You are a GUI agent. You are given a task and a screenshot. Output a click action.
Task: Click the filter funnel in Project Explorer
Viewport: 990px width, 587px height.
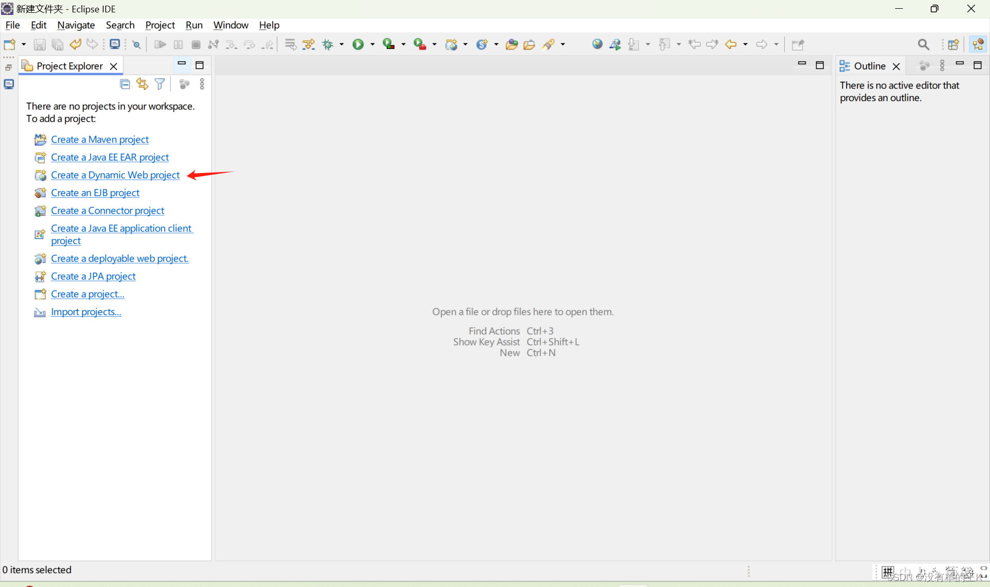pyautogui.click(x=160, y=84)
